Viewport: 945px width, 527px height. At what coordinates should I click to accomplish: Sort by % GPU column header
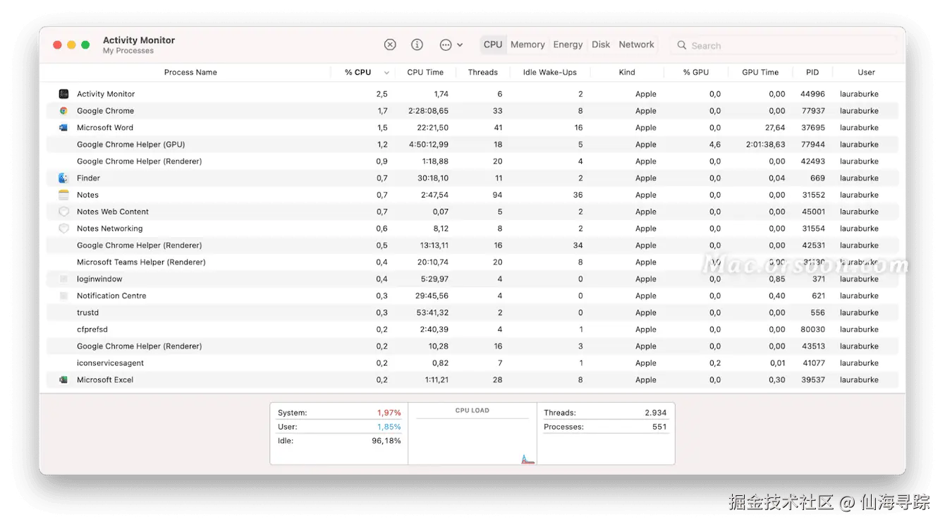pos(695,72)
